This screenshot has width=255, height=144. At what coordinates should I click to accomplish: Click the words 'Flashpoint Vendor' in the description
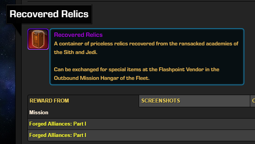click(181, 70)
